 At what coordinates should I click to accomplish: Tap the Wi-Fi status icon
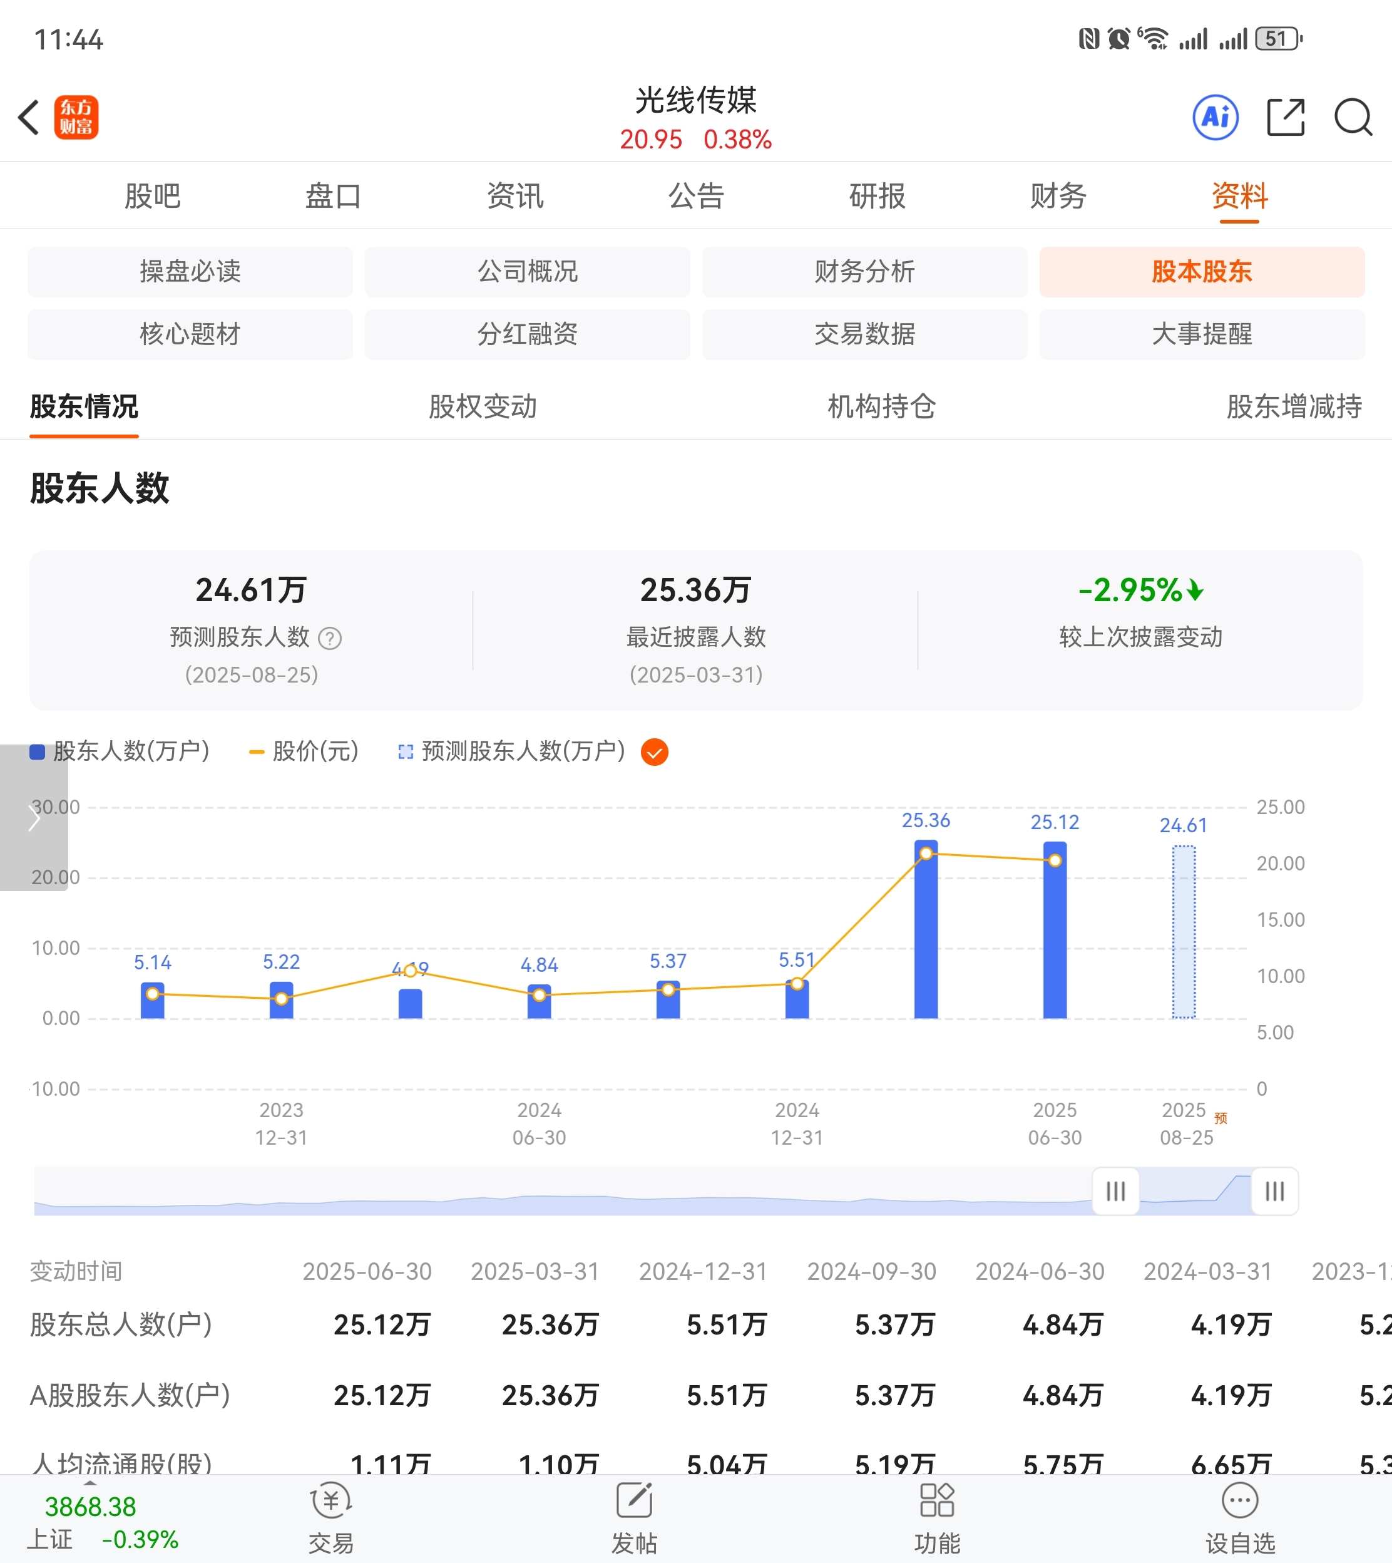click(x=1153, y=38)
